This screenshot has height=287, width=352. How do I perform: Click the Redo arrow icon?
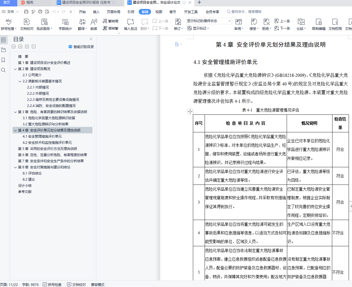[x=63, y=12]
